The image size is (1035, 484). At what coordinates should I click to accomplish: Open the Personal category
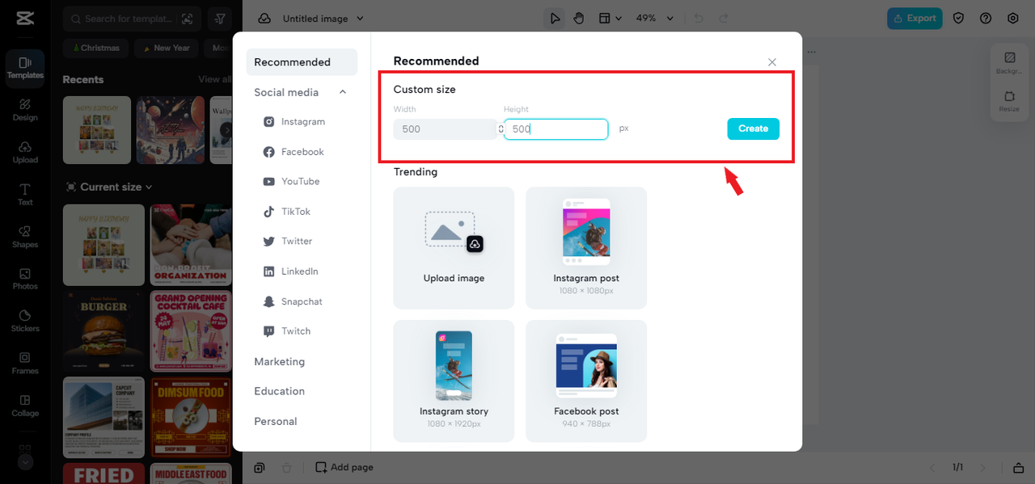(x=276, y=421)
